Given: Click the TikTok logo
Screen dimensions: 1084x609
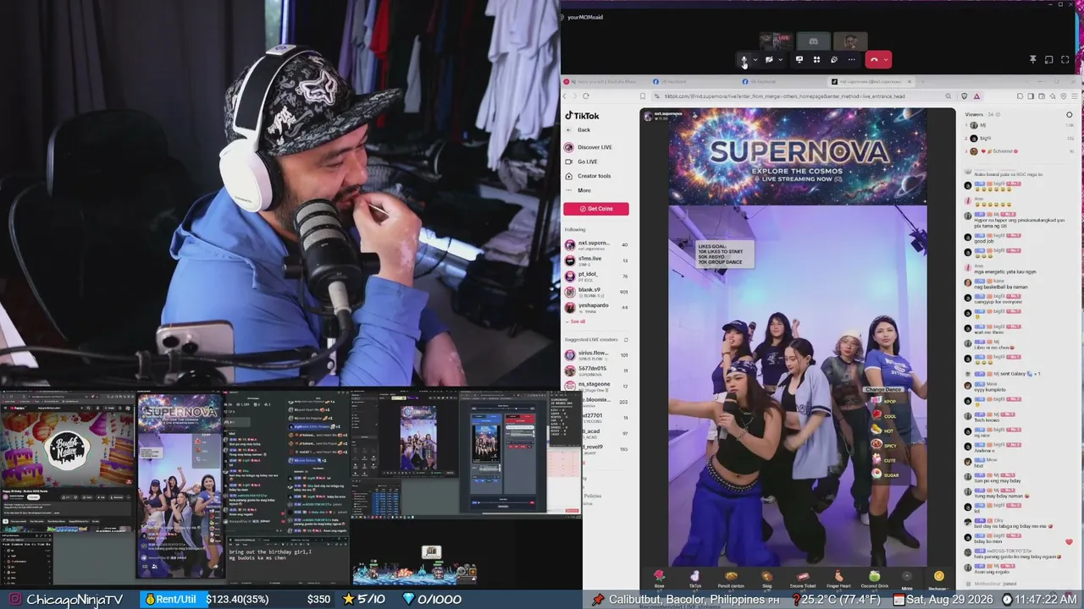Looking at the screenshot, I should point(582,116).
